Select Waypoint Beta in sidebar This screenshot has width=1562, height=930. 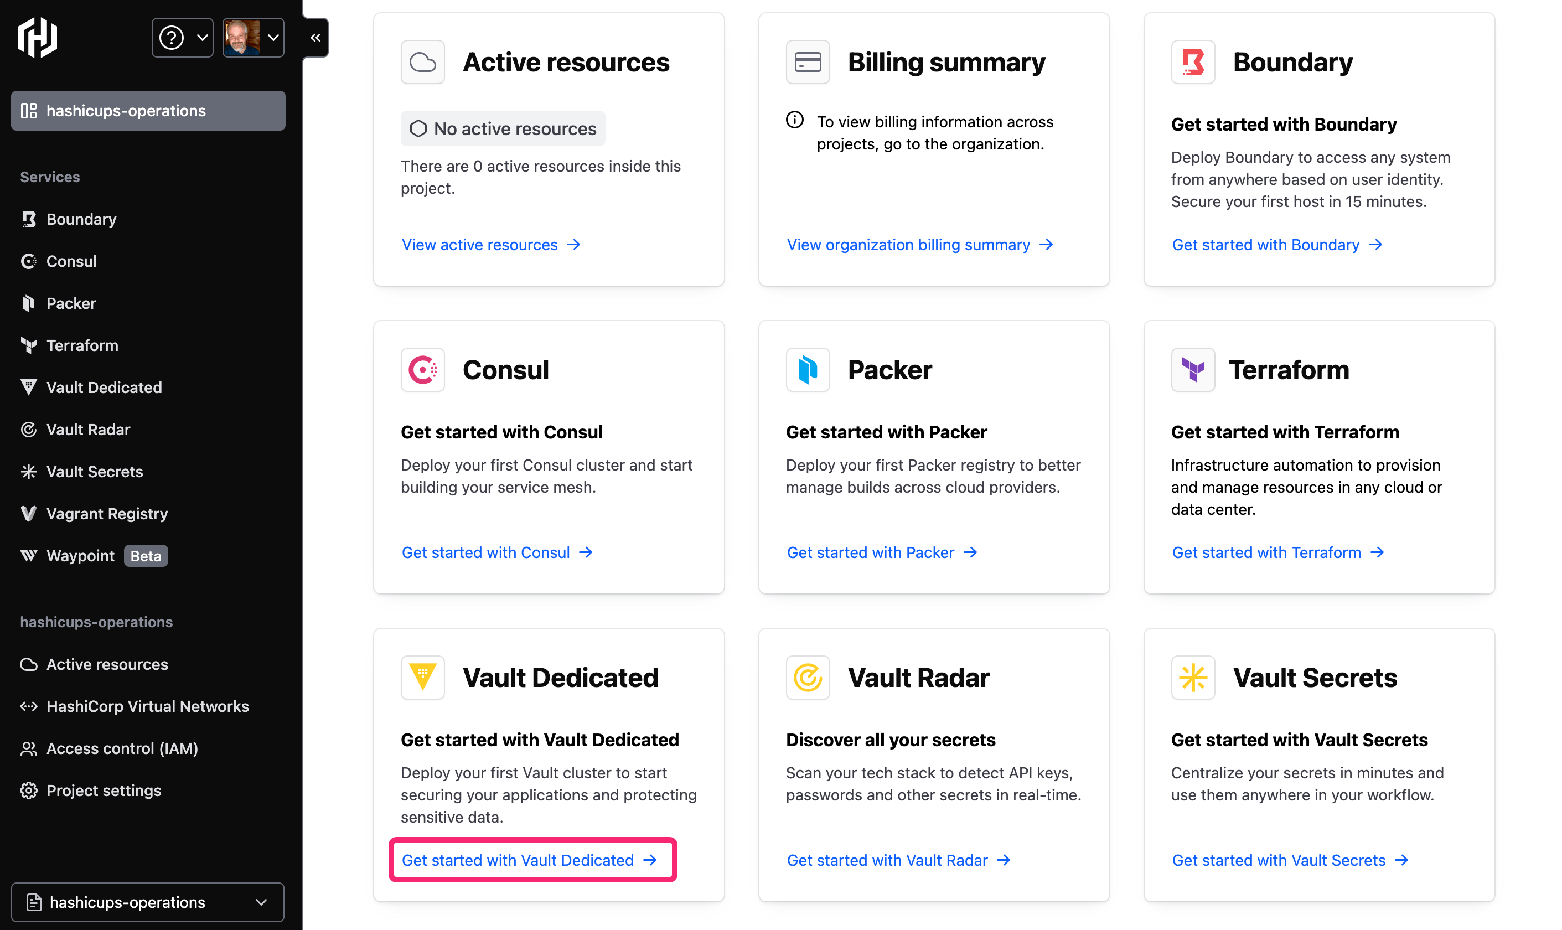click(x=80, y=556)
